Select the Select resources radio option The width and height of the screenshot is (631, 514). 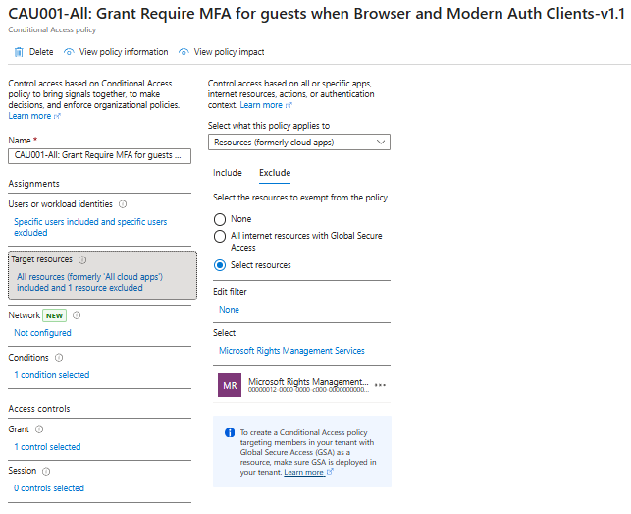pos(220,265)
